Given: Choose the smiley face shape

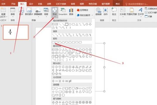Looking at the screenshot, I should point(74,56).
